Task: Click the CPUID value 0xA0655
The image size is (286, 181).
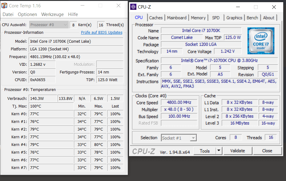Action: coord(42,80)
